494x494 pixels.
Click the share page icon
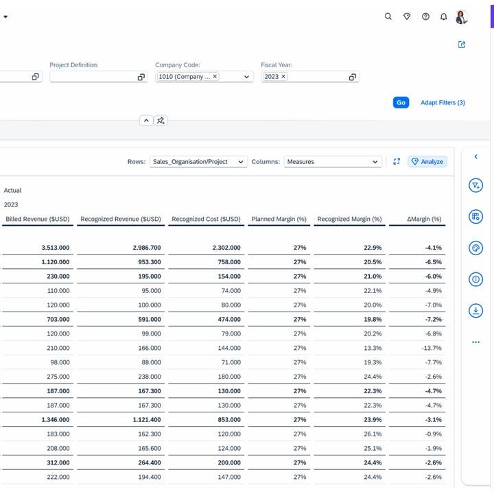462,45
